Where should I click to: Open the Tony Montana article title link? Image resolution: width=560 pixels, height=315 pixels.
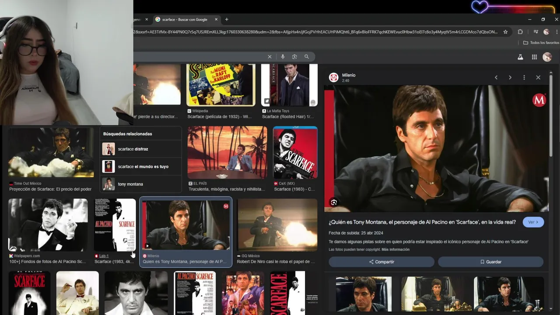[422, 222]
